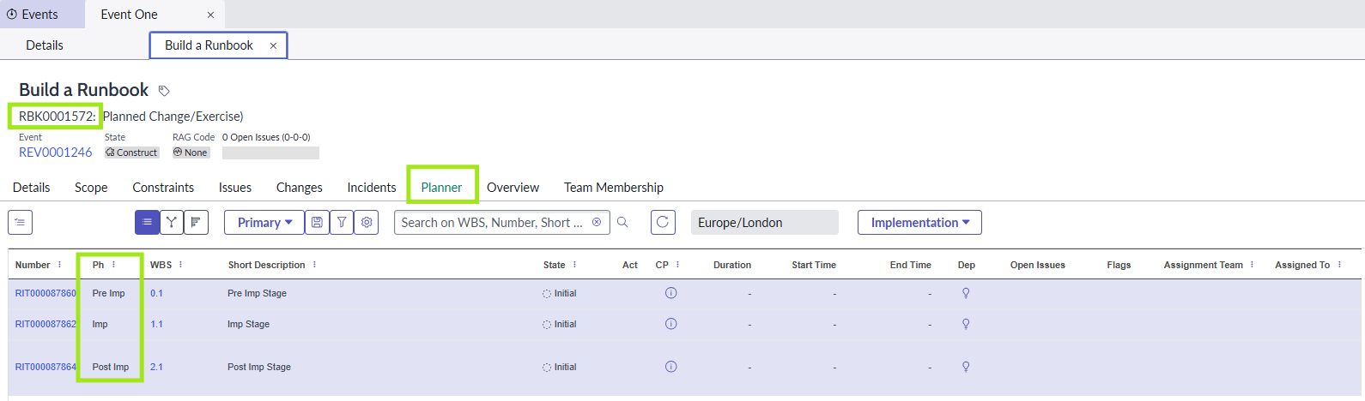The height and width of the screenshot is (401, 1365).
Task: Click the tag icon beside Build a Runbook
Action: [x=164, y=91]
